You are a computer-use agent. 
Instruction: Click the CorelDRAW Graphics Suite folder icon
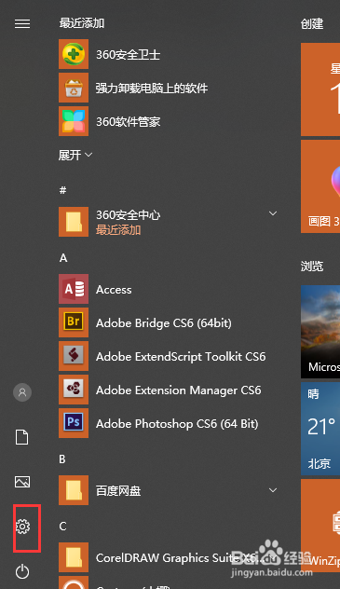coord(74,557)
